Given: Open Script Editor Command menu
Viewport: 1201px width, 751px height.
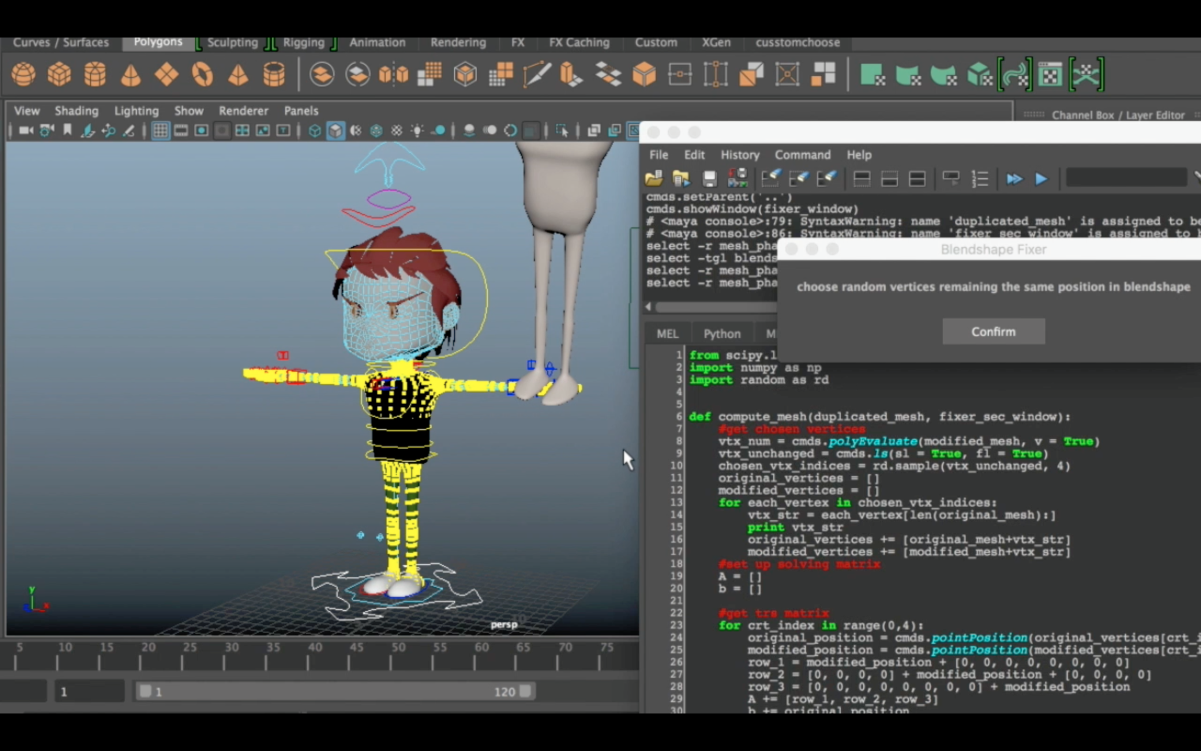Looking at the screenshot, I should (802, 155).
